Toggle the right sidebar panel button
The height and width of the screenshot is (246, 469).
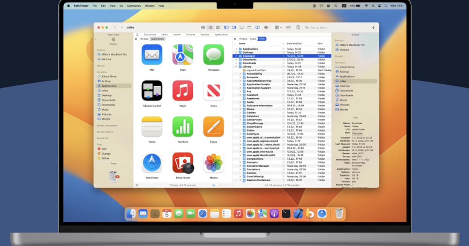(234, 28)
